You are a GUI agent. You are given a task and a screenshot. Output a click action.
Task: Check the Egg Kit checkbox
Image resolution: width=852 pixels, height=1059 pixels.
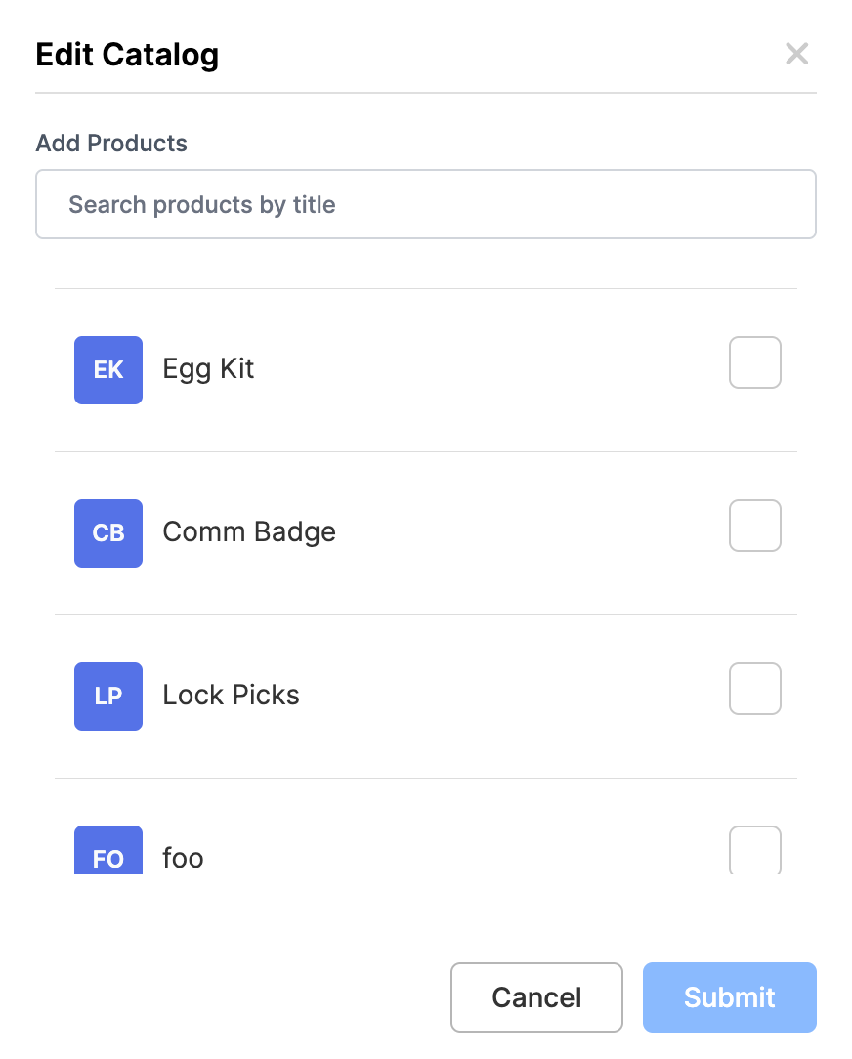pos(755,362)
